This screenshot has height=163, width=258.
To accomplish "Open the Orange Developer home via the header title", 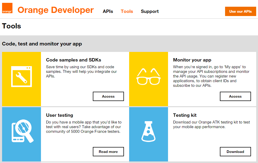I will point(55,10).
